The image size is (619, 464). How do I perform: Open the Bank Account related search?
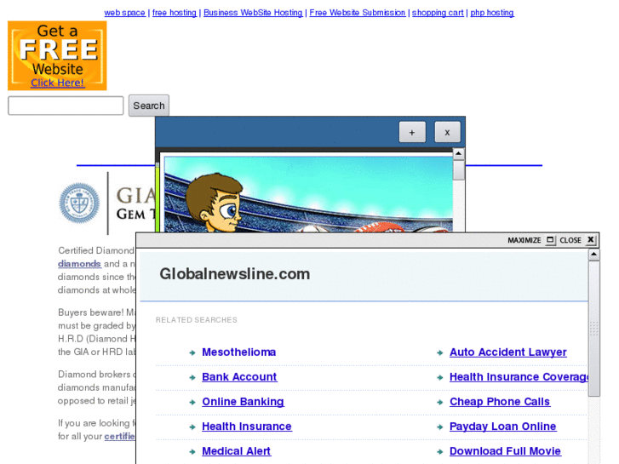tap(239, 376)
